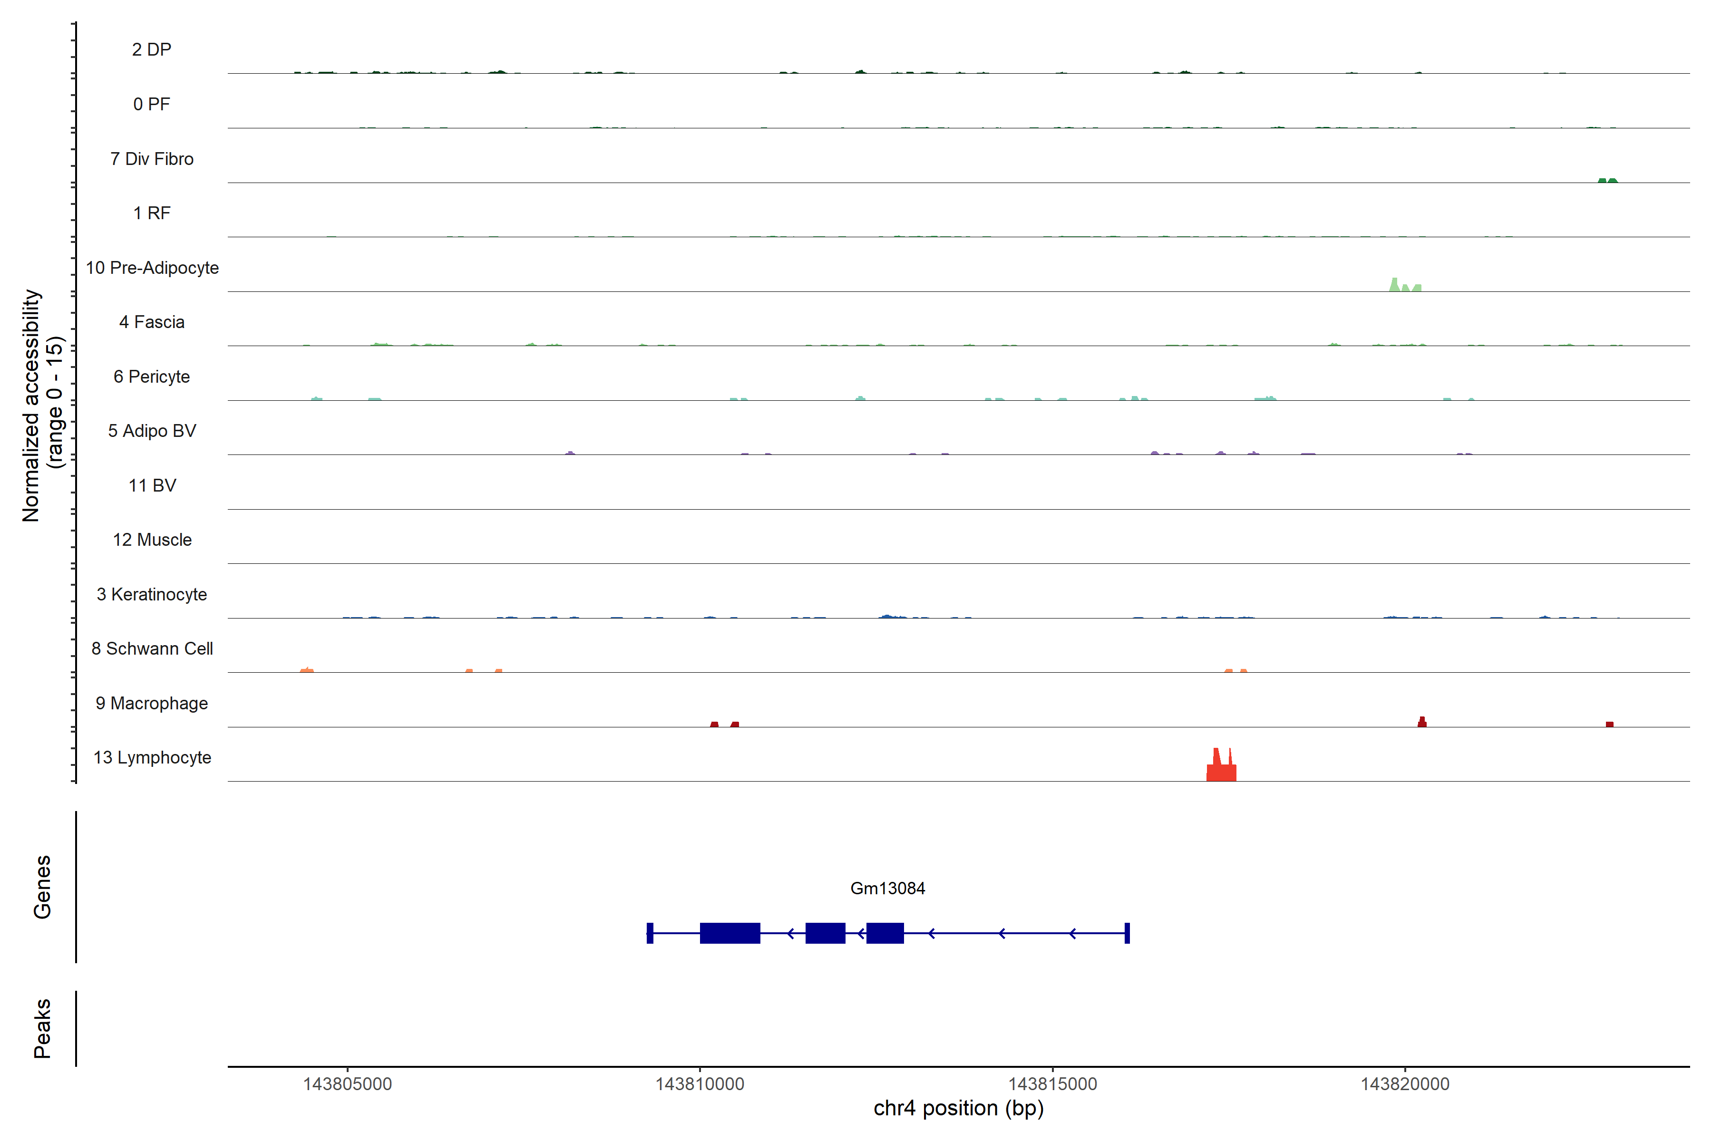Click the leftmost end exon of Gm13084
Viewport: 1712px width, 1141px height.
(x=650, y=933)
